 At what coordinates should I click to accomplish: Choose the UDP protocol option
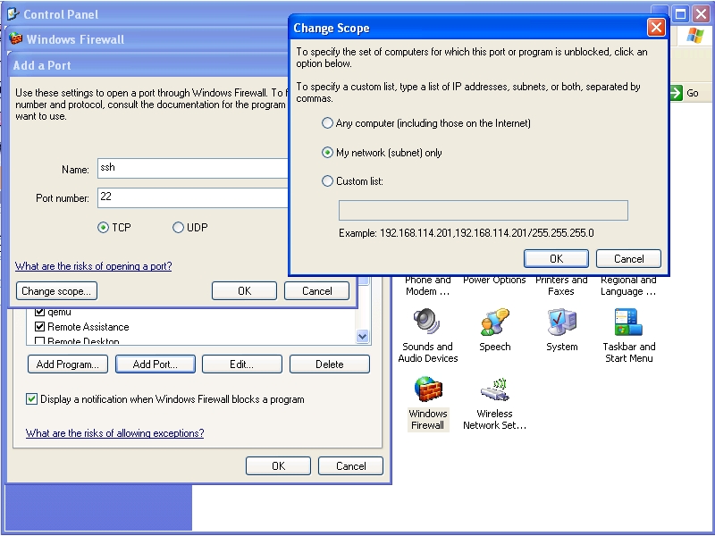(179, 228)
